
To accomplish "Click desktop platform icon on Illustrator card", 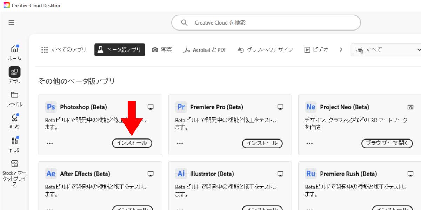I will coord(280,174).
